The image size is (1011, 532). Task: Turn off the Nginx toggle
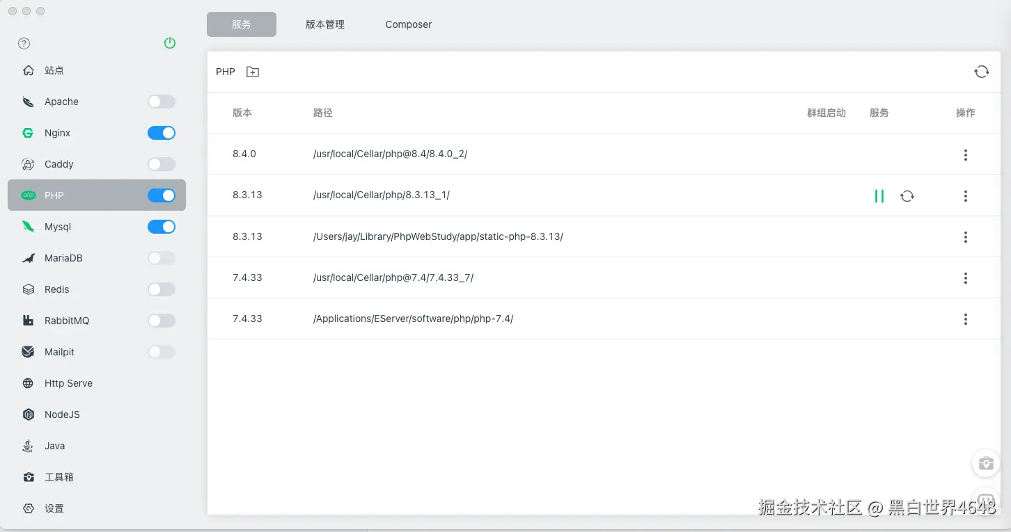(x=162, y=133)
